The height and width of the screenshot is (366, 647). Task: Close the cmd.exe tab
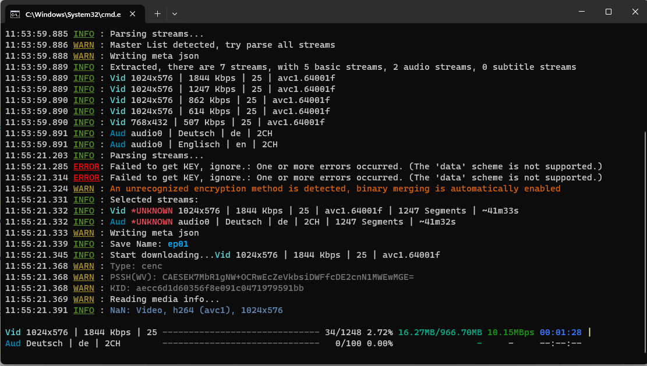coord(132,13)
